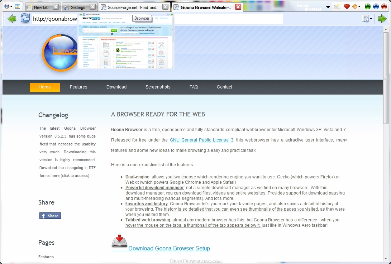Click the green orb window button
Screen dimensions: 391x264
click(368, 7)
